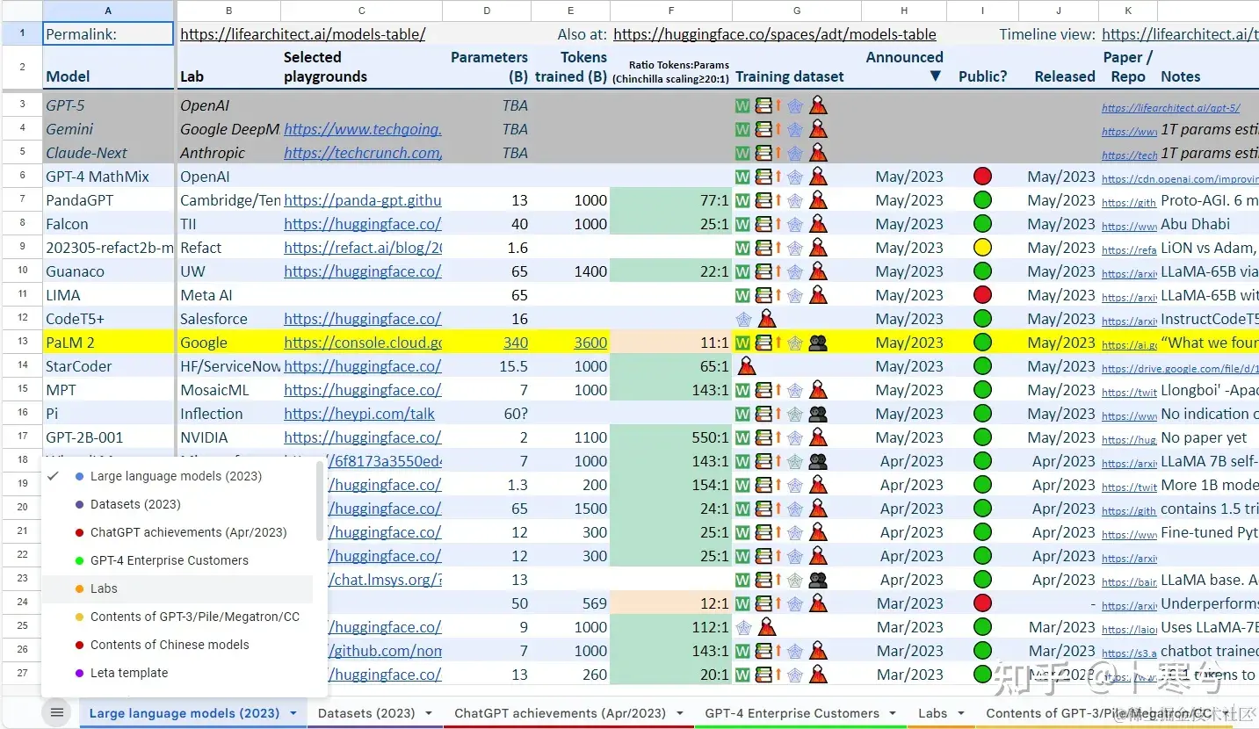Image resolution: width=1259 pixels, height=729 pixels.
Task: Open the 340 parameters link in PaLM 2 row
Action: (516, 343)
